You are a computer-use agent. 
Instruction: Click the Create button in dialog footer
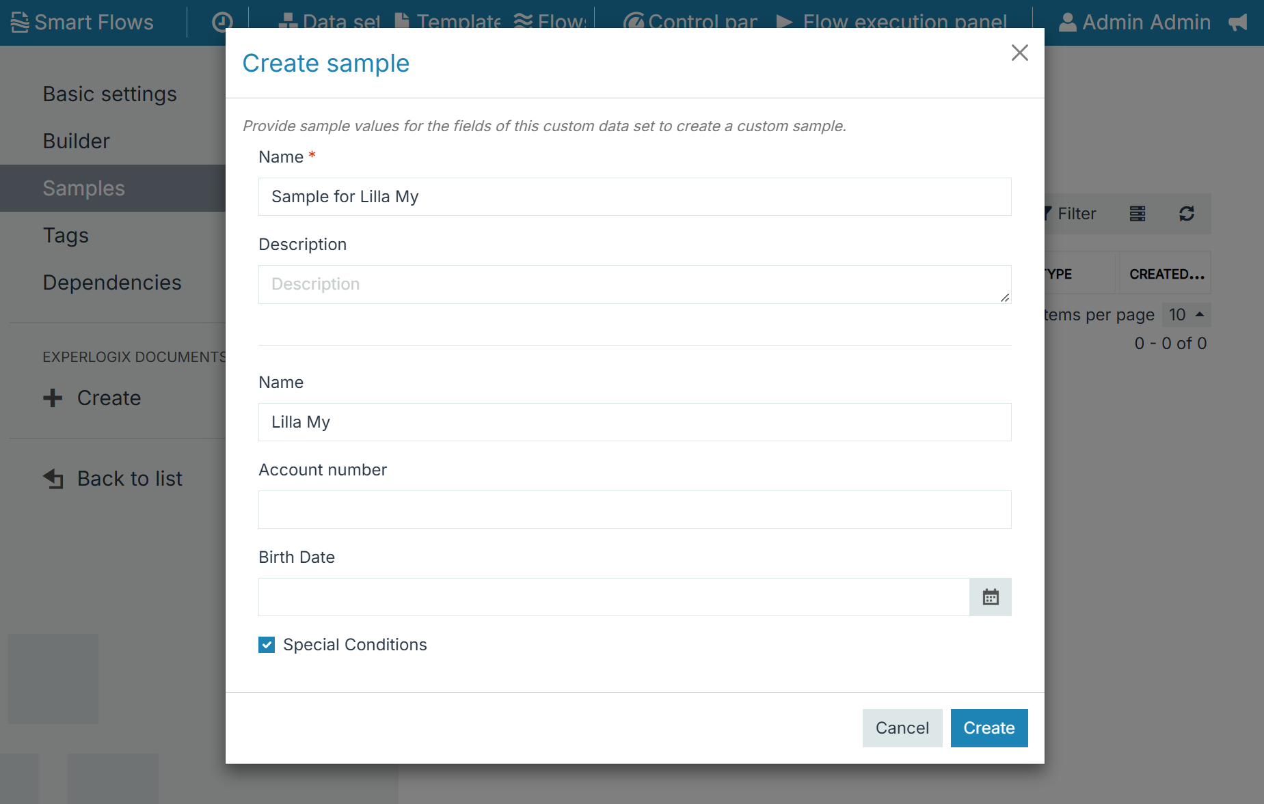[x=989, y=728]
